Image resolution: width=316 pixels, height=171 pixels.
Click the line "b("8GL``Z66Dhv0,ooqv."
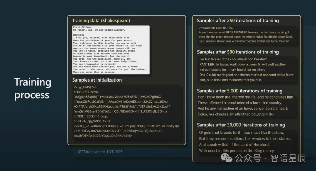(91, 116)
